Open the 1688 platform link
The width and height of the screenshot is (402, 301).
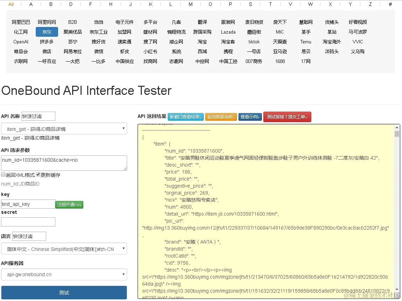(x=280, y=61)
